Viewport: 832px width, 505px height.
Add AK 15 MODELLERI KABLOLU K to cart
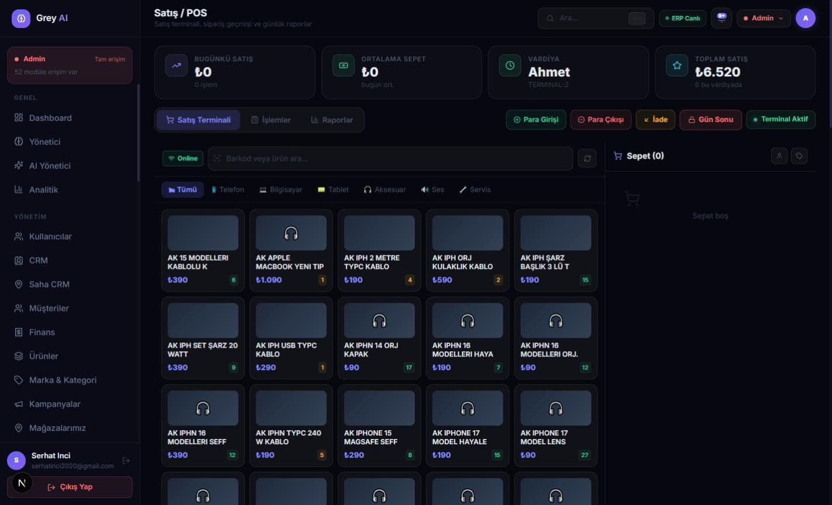click(203, 250)
